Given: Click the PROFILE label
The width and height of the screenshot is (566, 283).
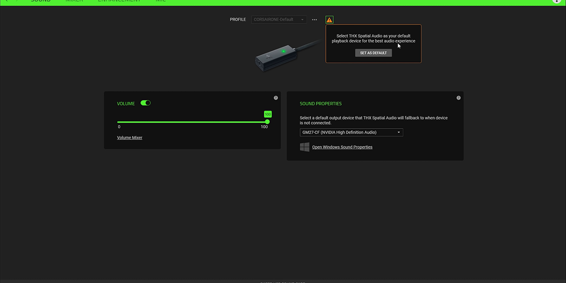Looking at the screenshot, I should tap(238, 19).
